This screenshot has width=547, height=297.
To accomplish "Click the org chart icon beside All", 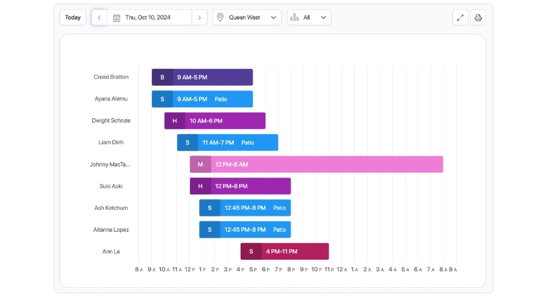I will tap(294, 17).
